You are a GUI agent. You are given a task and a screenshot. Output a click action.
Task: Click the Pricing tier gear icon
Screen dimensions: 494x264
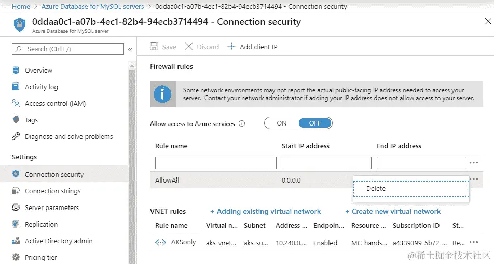click(16, 257)
